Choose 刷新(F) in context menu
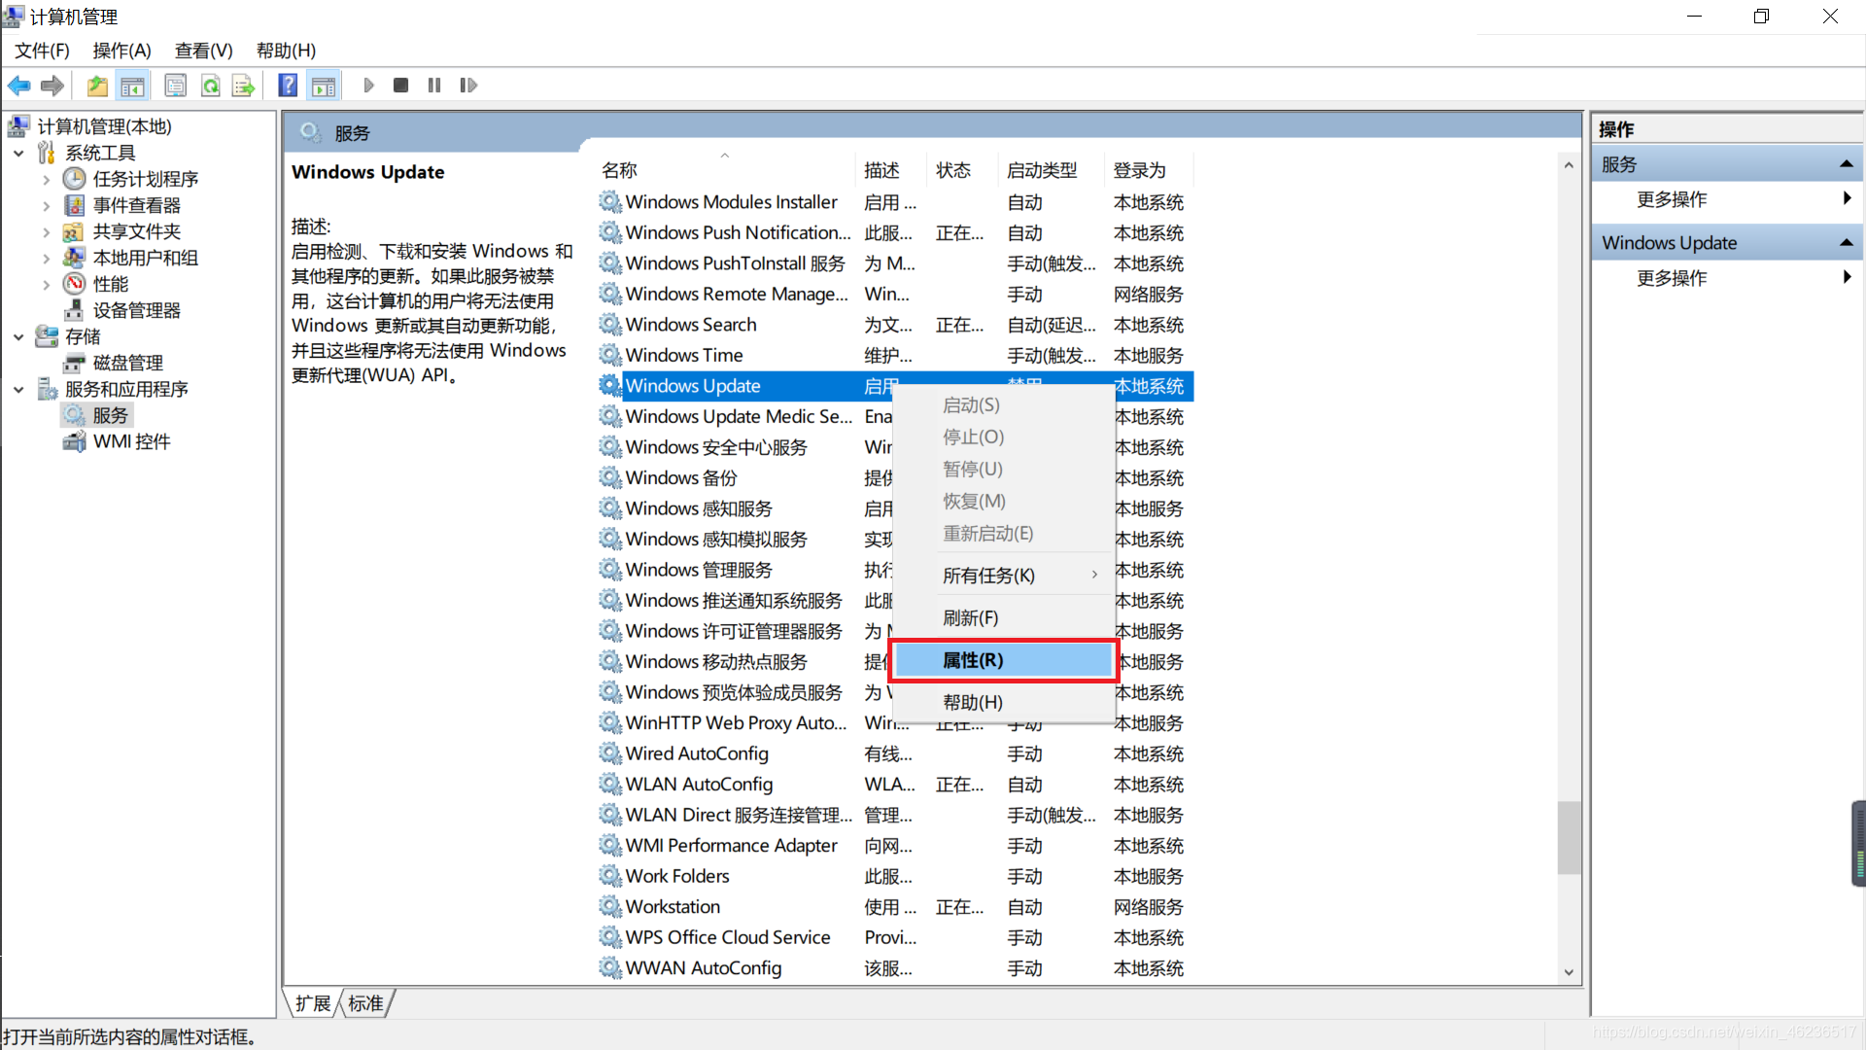This screenshot has width=1866, height=1050. click(1003, 618)
